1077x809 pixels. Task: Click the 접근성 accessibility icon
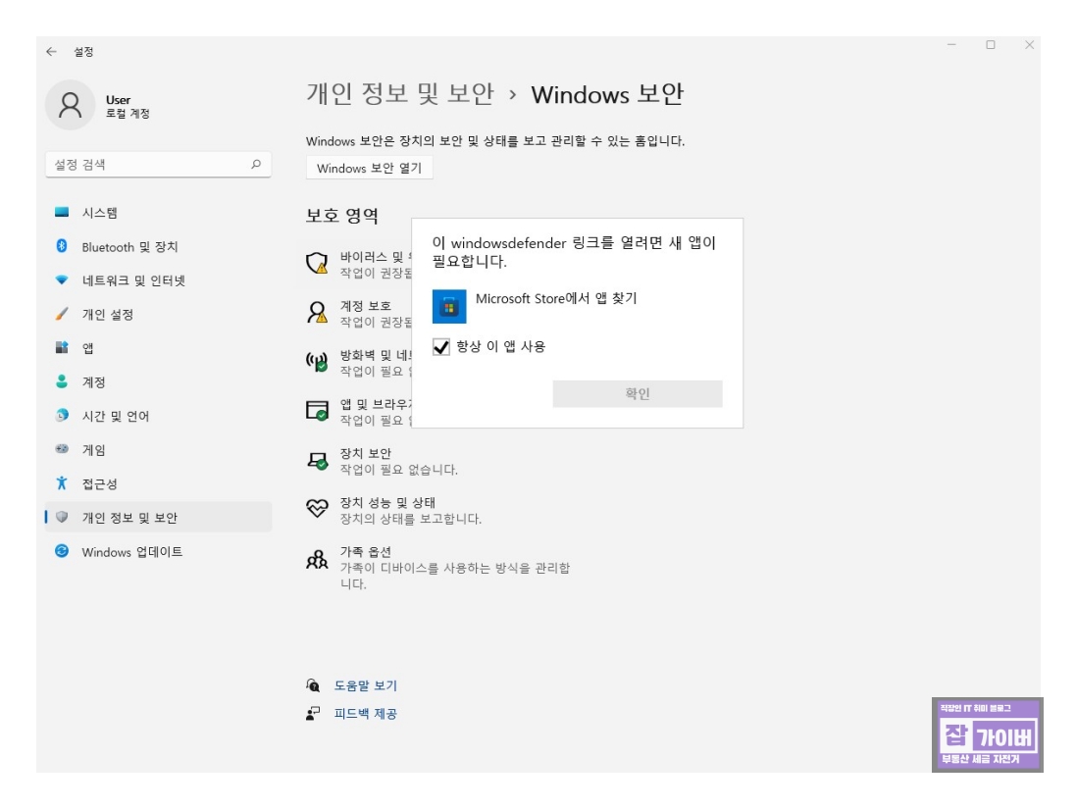(x=62, y=482)
